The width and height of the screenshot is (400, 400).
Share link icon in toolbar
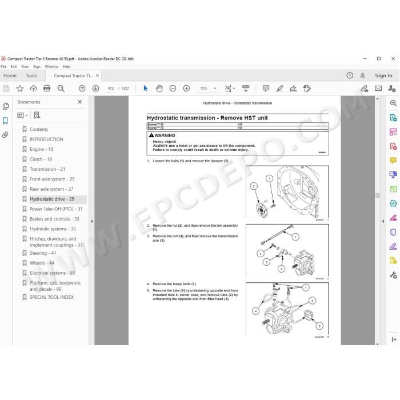(365, 89)
